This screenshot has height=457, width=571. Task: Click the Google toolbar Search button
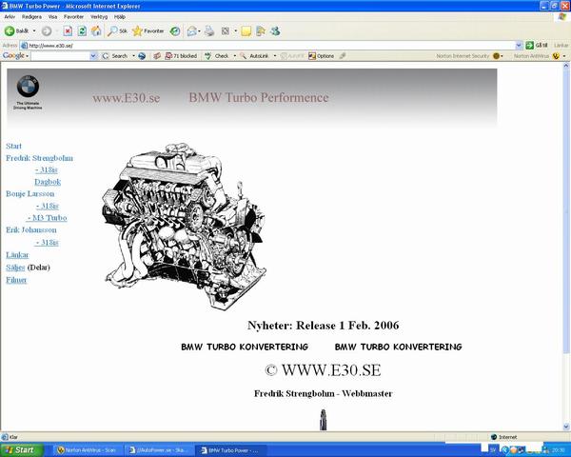click(x=115, y=56)
